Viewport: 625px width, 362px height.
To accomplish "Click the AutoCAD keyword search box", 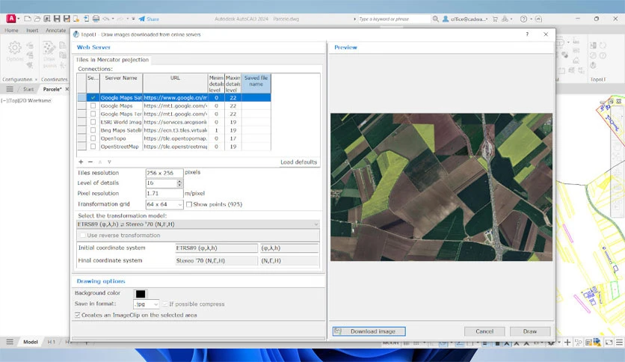I will [394, 19].
